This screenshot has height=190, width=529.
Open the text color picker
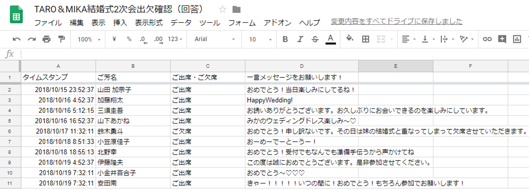pyautogui.click(x=330, y=39)
